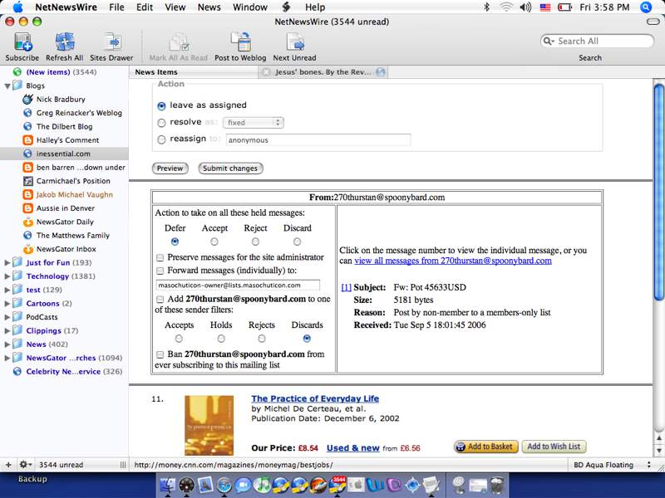
Task: Open Spotlight search in menu bar
Action: point(646,7)
